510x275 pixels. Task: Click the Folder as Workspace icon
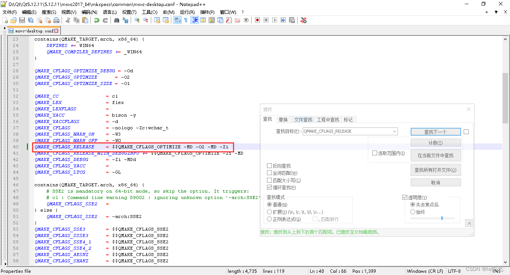pos(237,20)
